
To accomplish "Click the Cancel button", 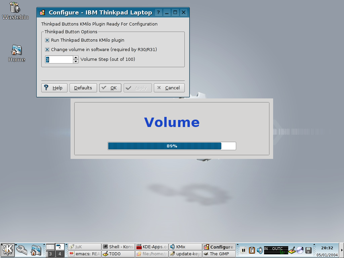I will click(x=169, y=88).
